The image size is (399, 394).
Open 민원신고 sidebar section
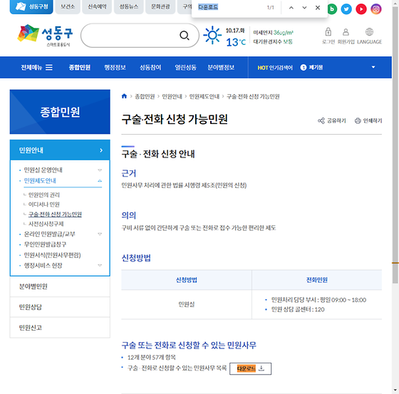60,328
